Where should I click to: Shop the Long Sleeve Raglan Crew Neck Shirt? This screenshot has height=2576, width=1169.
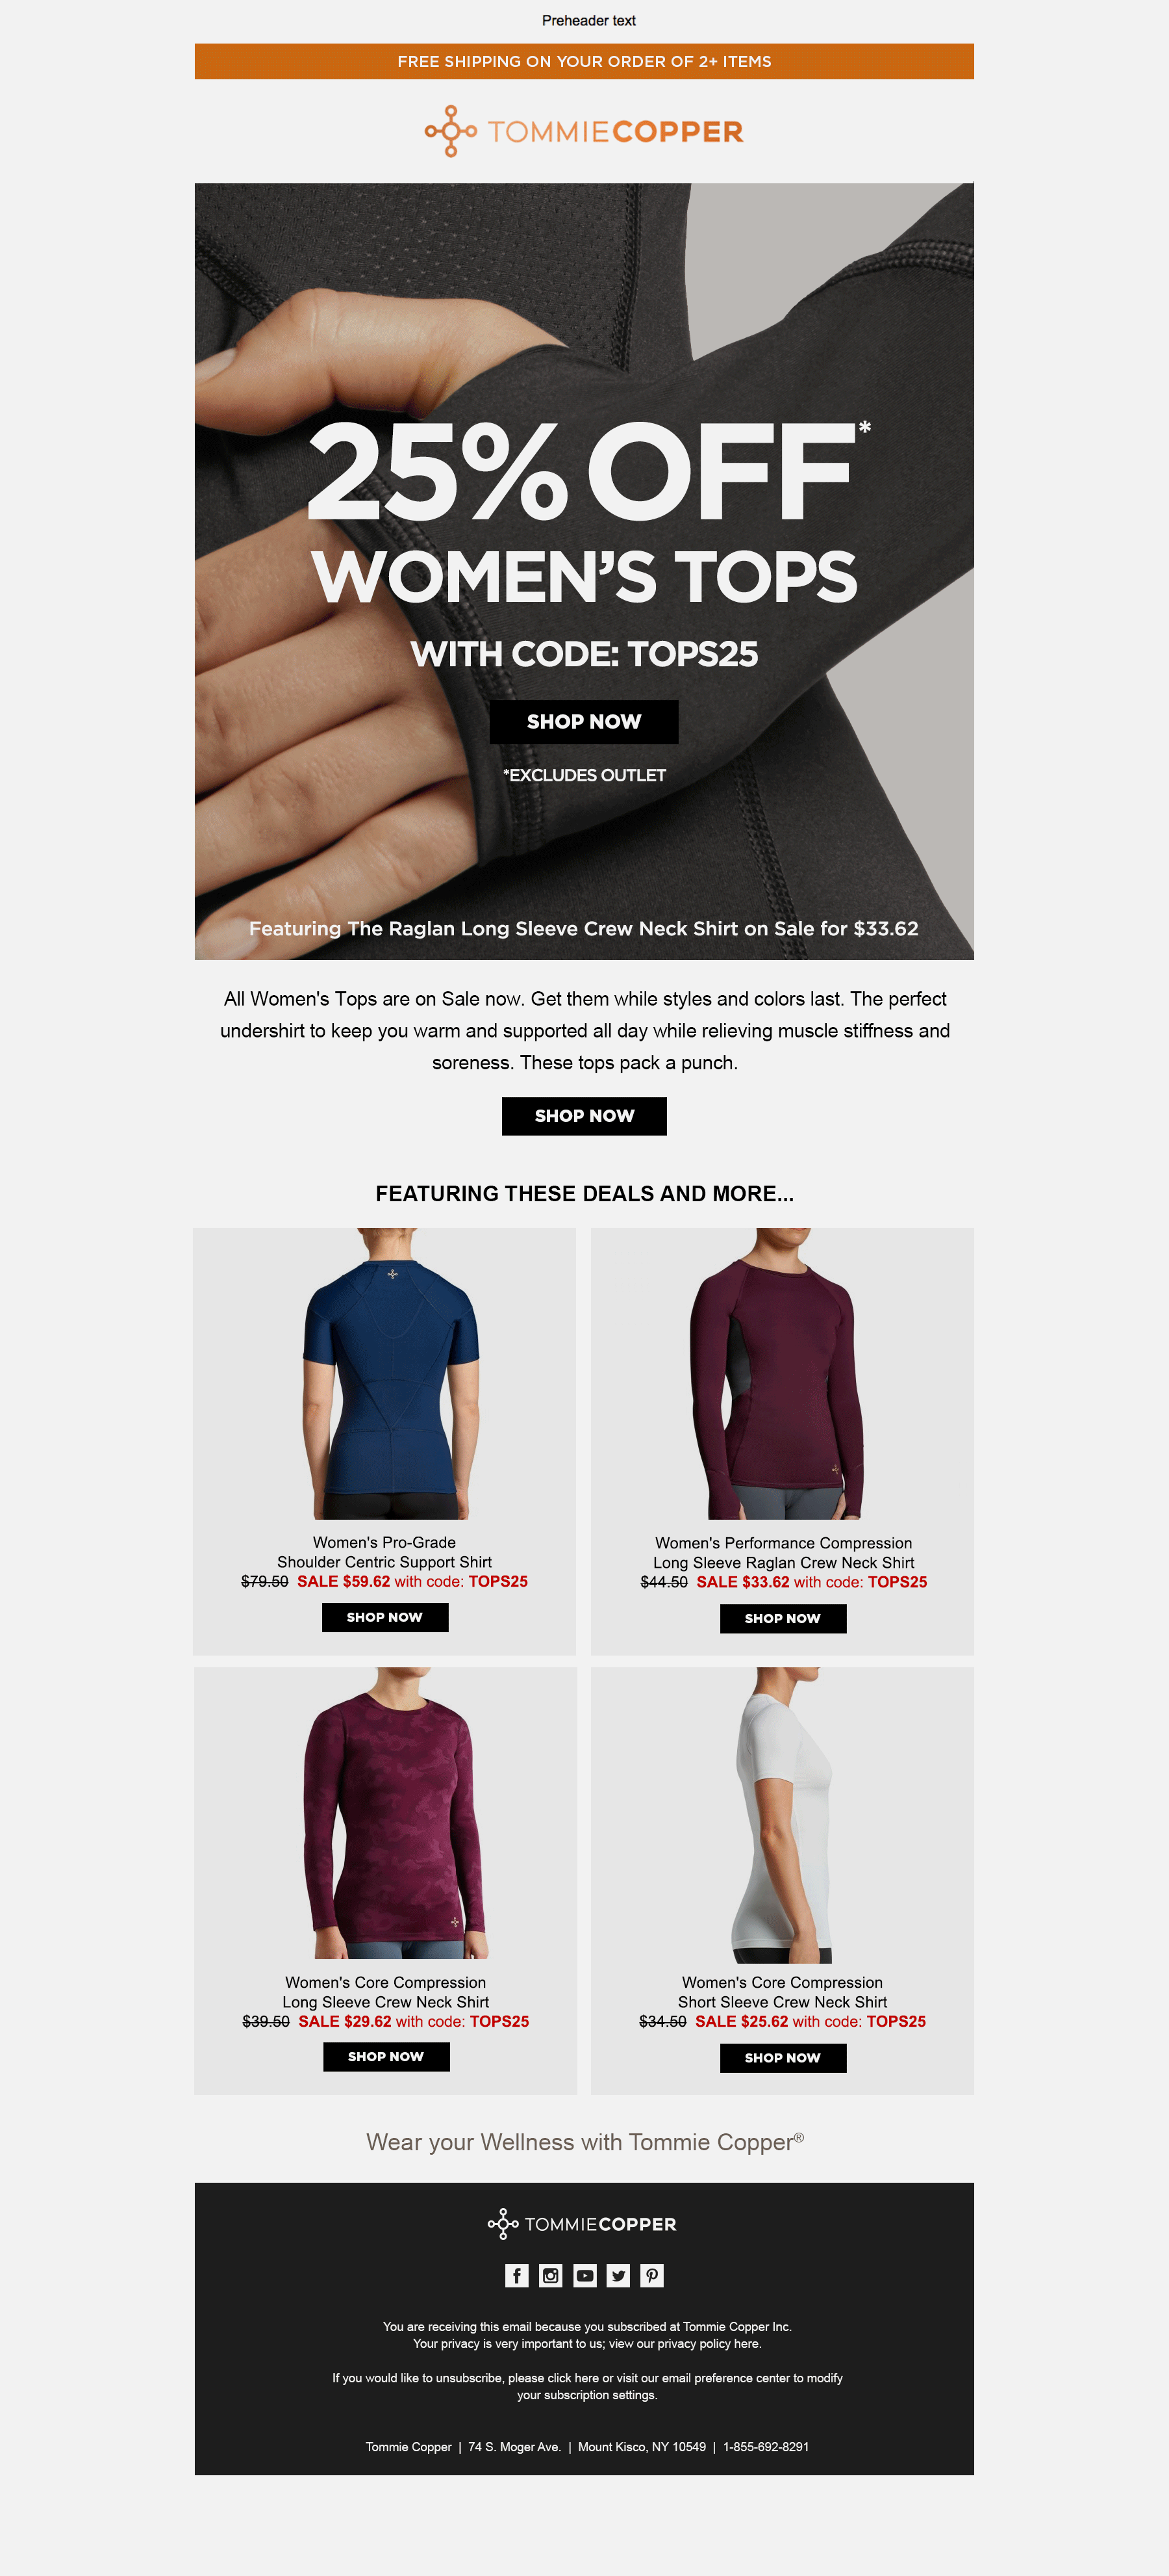783,1618
